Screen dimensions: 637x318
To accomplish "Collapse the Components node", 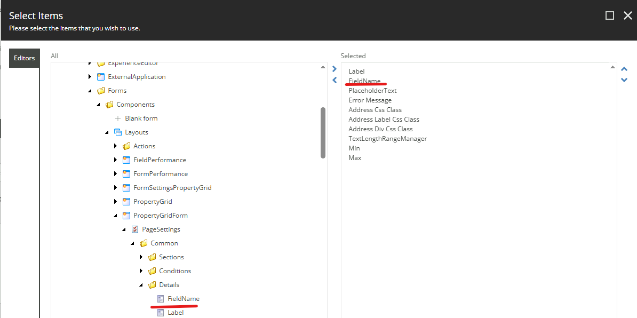I will click(x=98, y=105).
